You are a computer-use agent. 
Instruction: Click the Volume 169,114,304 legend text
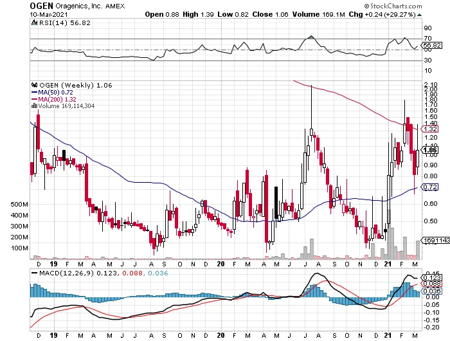click(x=66, y=106)
